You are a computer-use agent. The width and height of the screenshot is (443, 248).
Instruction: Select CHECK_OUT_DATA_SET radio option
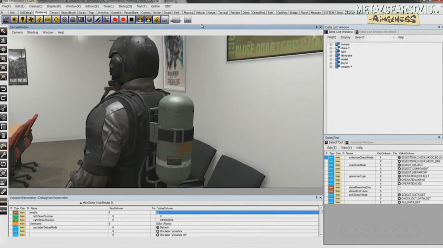point(399,198)
